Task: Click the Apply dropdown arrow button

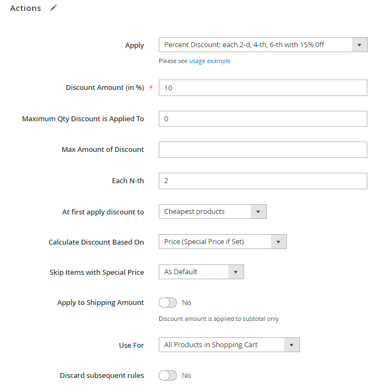Action: pyautogui.click(x=360, y=45)
